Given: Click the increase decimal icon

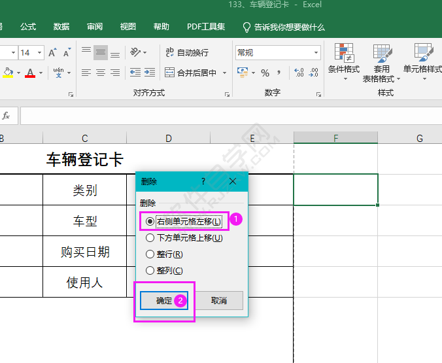Looking at the screenshot, I should [299, 73].
